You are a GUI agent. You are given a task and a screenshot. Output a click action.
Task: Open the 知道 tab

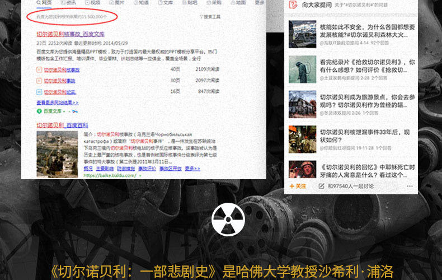click(x=141, y=3)
